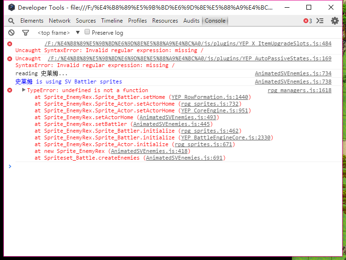
Task: Open rpg_managers.js:1618 link
Action: (300, 90)
